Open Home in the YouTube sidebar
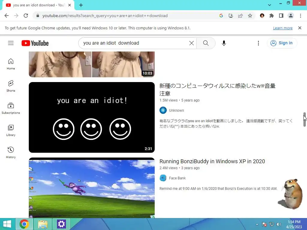Viewport: 307px width, 230px height. (11, 64)
